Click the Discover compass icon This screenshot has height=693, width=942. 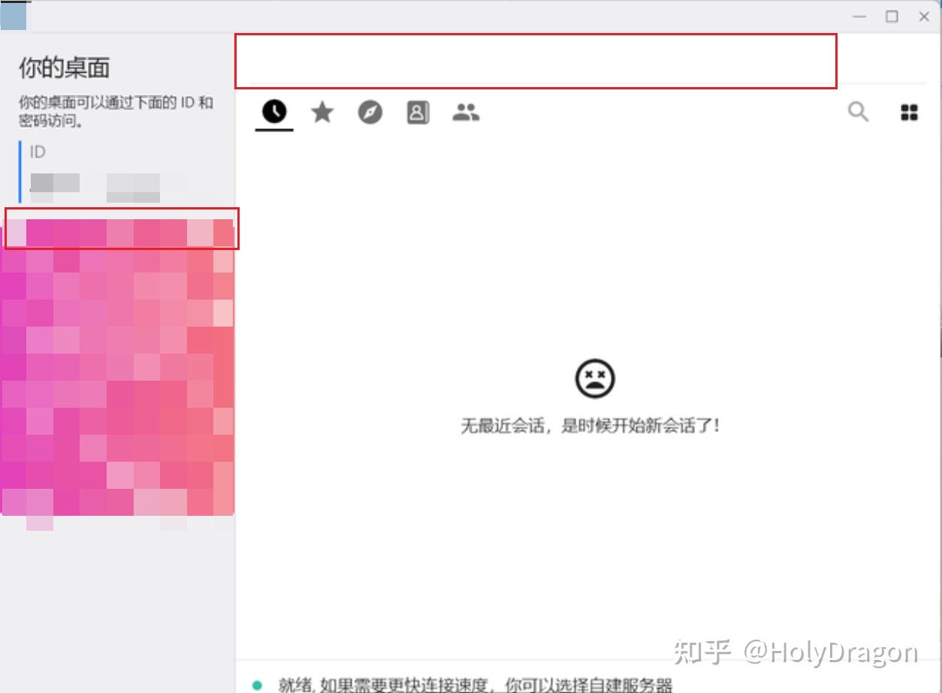370,111
